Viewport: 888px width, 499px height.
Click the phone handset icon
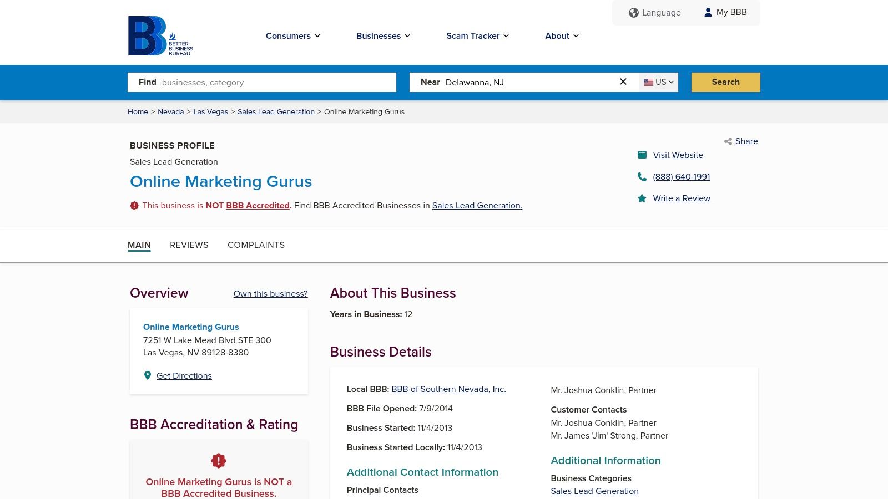tap(642, 177)
